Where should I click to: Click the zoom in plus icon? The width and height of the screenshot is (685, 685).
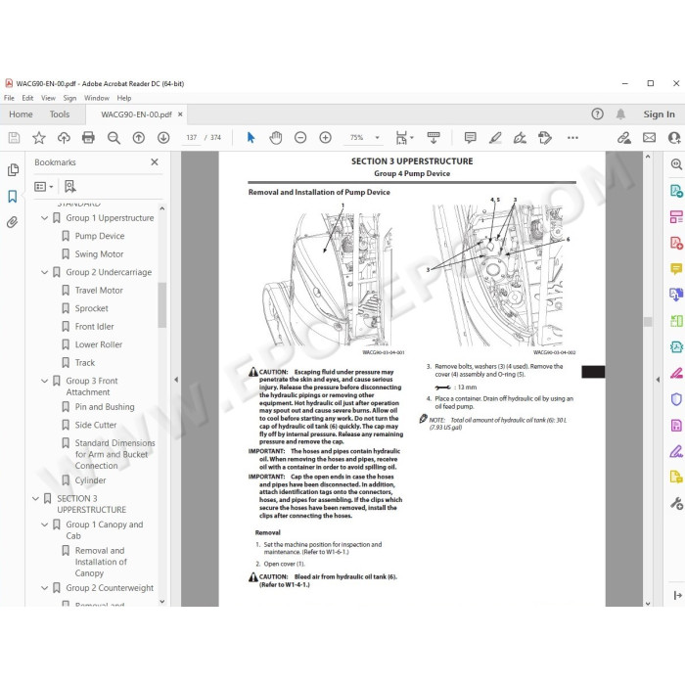tap(325, 138)
